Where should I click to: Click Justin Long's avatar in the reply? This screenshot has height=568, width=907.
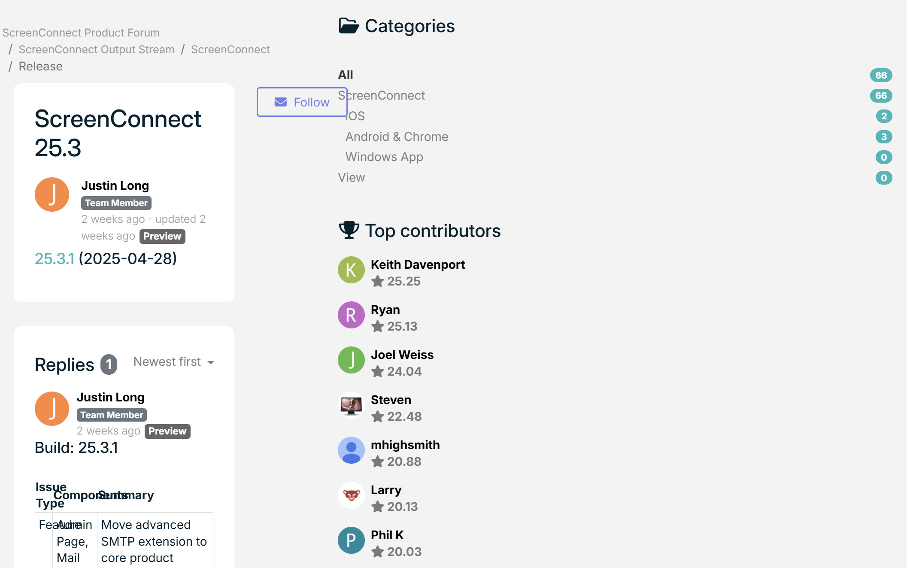pyautogui.click(x=52, y=409)
